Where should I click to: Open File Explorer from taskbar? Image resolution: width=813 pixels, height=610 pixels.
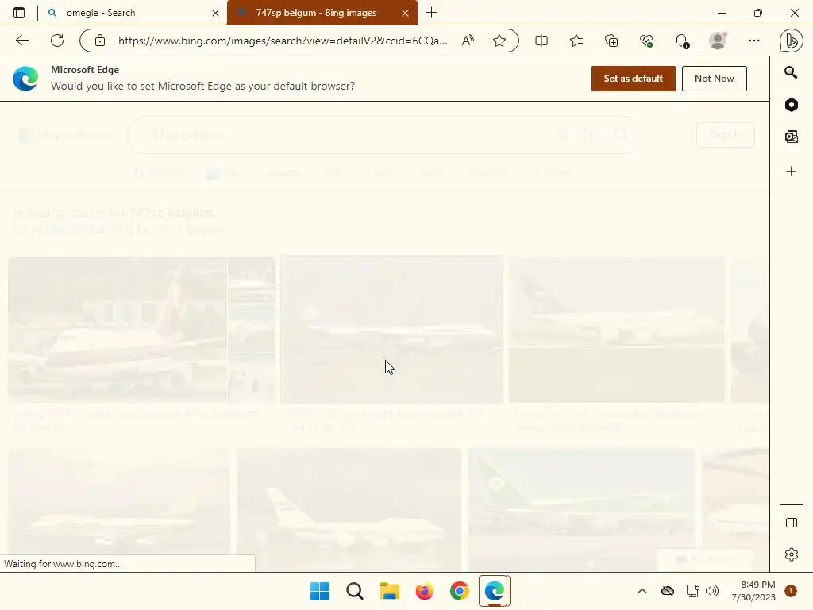tap(389, 591)
